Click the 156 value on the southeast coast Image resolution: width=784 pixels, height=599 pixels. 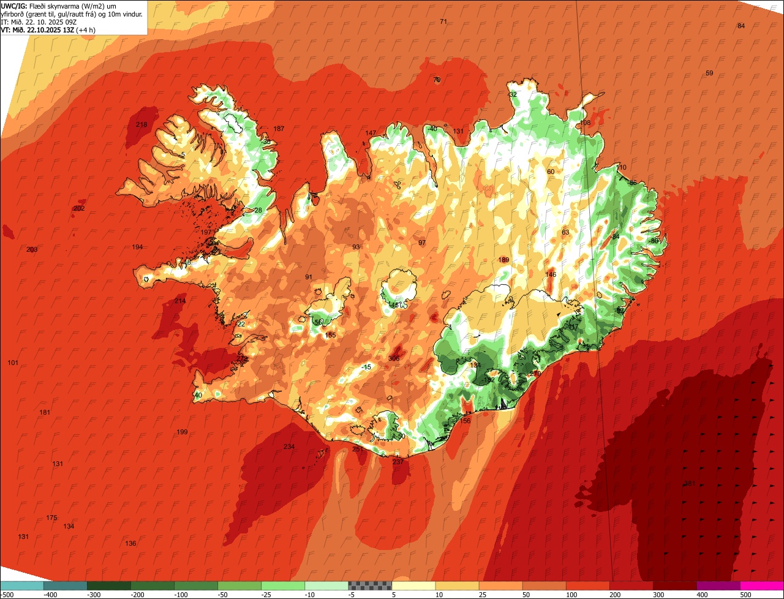(466, 421)
